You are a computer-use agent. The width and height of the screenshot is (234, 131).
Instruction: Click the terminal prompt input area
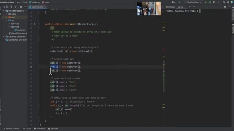[x=200, y=11]
